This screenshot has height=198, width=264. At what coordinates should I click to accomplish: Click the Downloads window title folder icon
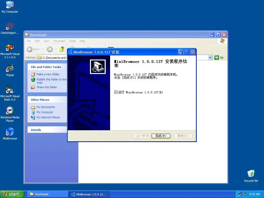(27, 35)
